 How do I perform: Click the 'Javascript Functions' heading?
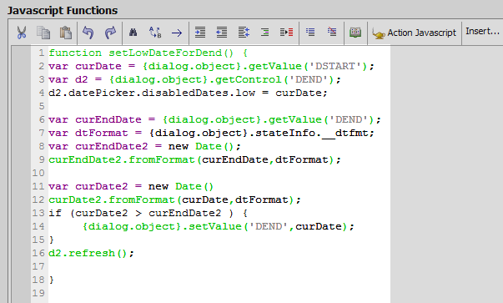pyautogui.click(x=63, y=11)
